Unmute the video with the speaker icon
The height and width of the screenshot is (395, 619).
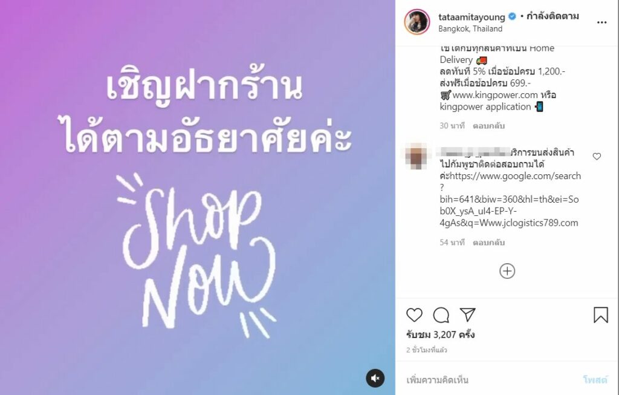375,378
